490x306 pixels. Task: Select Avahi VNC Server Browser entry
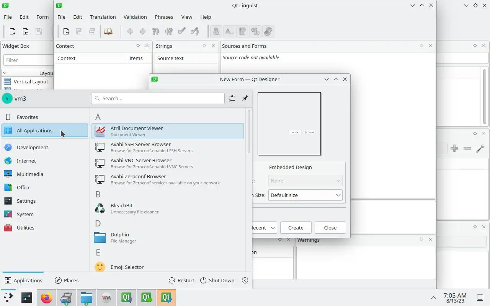[x=168, y=163]
